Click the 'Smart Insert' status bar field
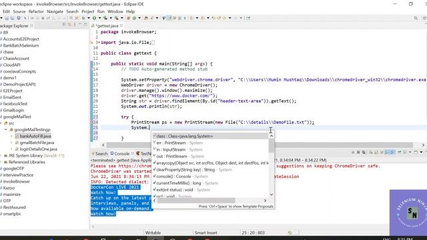This screenshot has width=427, height=240. (x=206, y=233)
